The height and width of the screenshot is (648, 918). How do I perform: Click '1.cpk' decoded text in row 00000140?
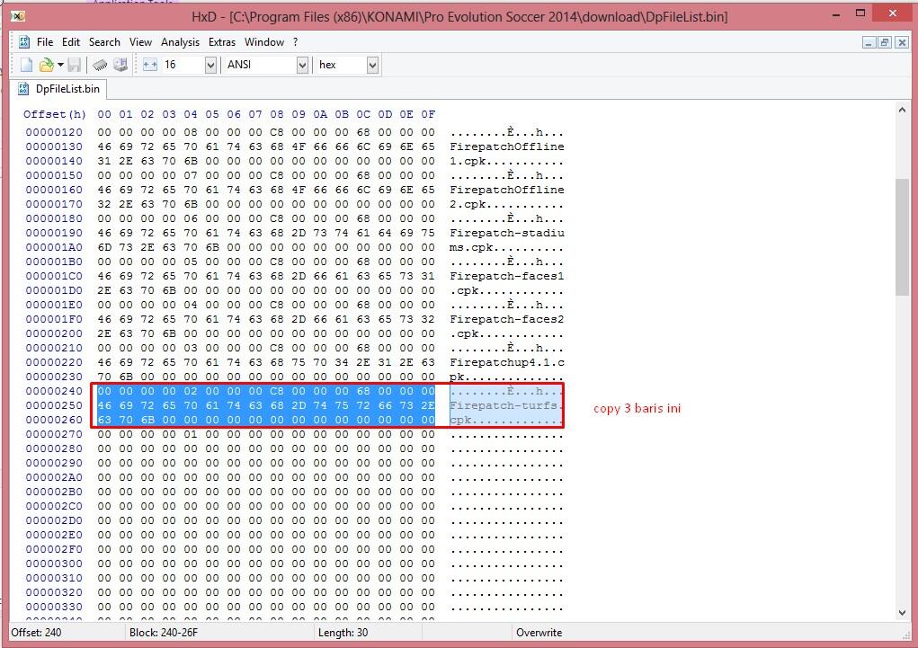(468, 161)
